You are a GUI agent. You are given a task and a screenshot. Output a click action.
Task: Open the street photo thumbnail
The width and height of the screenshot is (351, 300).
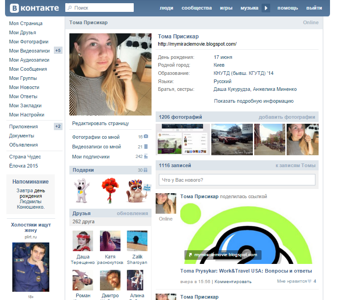point(270,139)
